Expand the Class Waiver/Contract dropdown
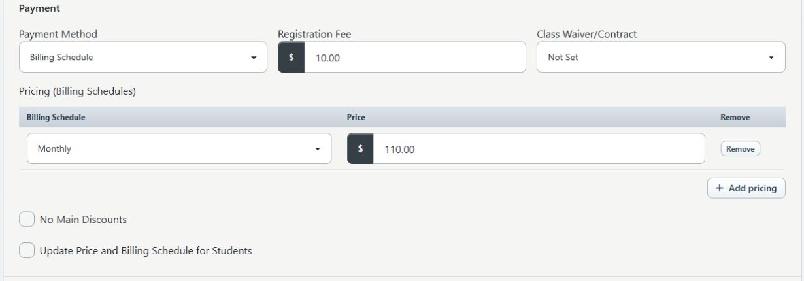The image size is (804, 281). (661, 58)
